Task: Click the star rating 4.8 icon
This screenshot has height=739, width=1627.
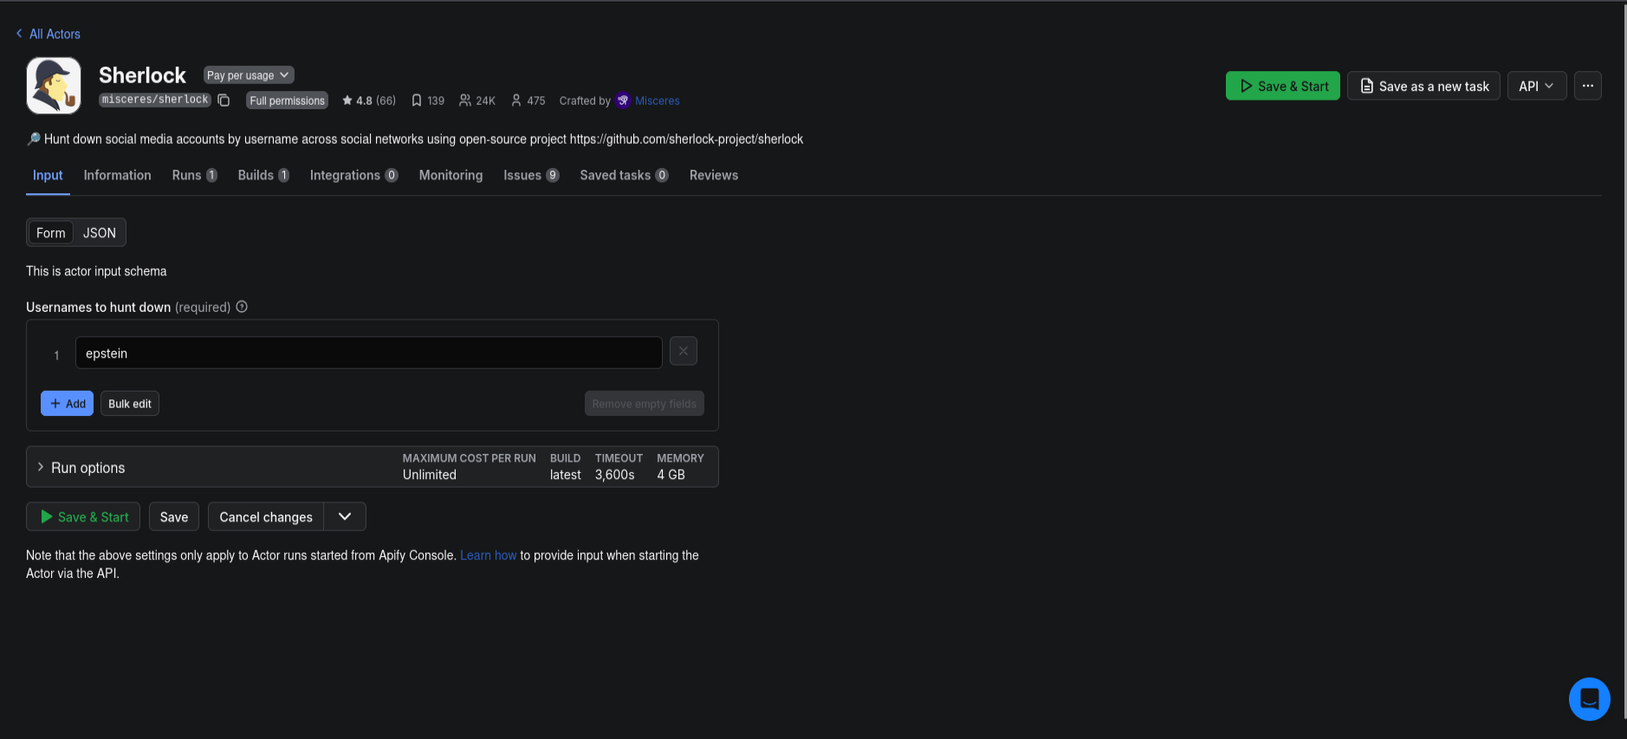Action: [347, 100]
